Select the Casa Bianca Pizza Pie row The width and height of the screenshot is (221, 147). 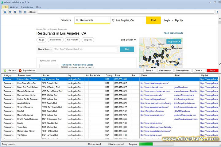(110, 83)
